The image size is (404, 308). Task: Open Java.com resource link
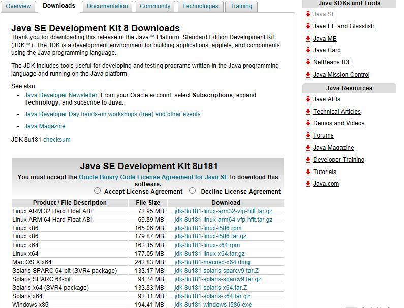click(326, 184)
